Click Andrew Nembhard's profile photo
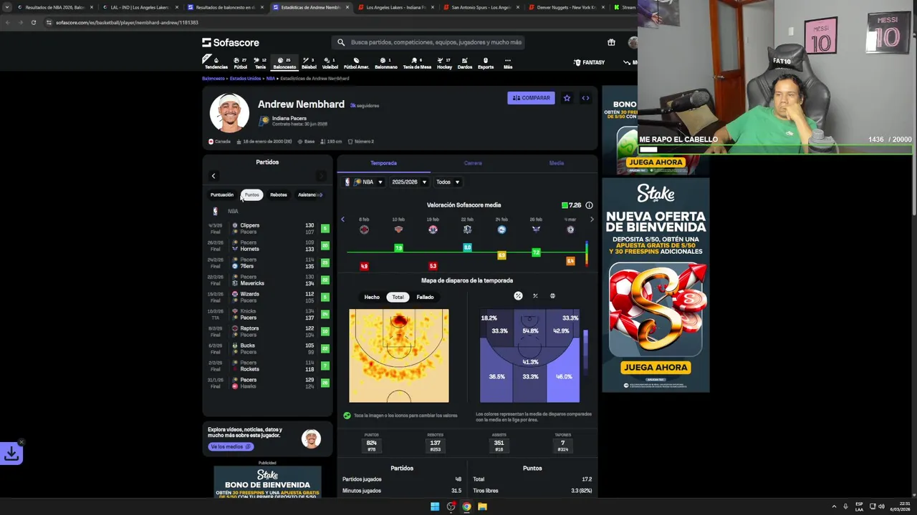 229,112
